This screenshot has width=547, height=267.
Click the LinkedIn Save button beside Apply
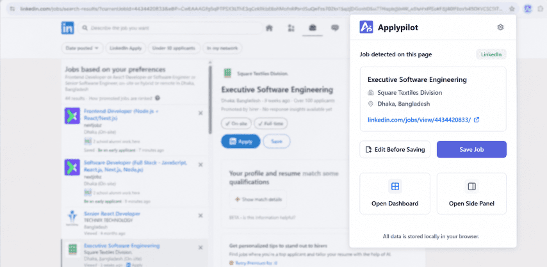pyautogui.click(x=277, y=141)
